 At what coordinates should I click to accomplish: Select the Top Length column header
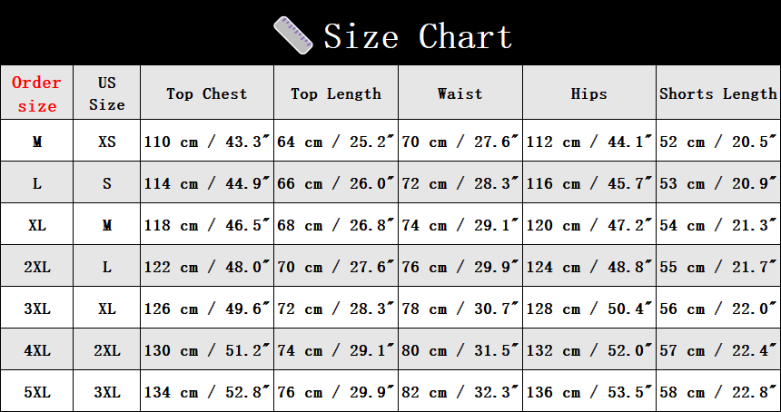336,93
